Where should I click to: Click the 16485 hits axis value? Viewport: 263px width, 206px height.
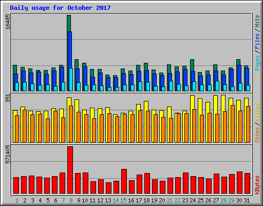8,22
